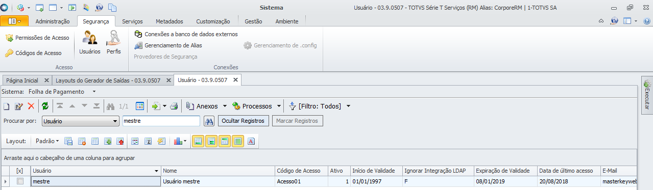The width and height of the screenshot is (653, 190).
Task: Toggle the second yellow highlighted grid view button
Action: [x=211, y=141]
